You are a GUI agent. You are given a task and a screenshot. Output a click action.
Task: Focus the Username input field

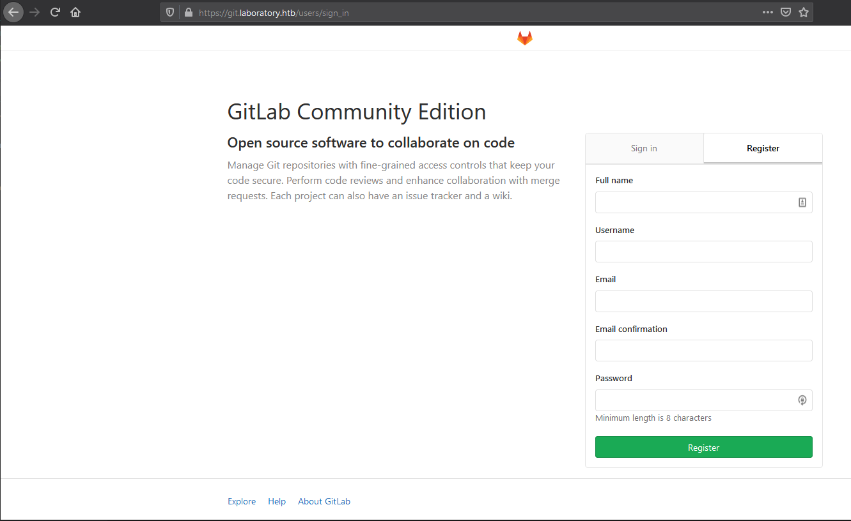click(x=703, y=252)
